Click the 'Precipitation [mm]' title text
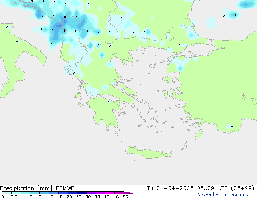This screenshot has height=198, width=257. pos(26,188)
